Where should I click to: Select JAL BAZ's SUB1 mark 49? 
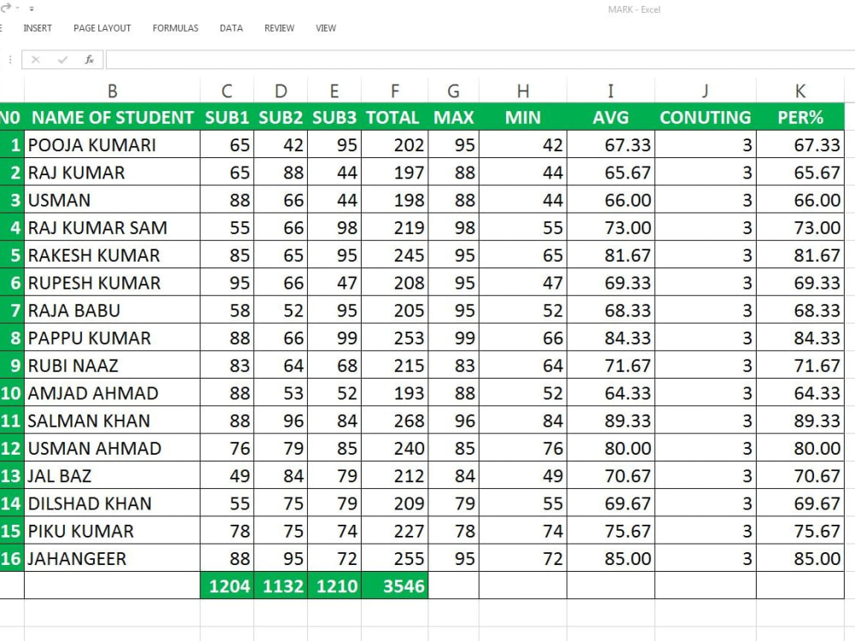[x=227, y=476]
